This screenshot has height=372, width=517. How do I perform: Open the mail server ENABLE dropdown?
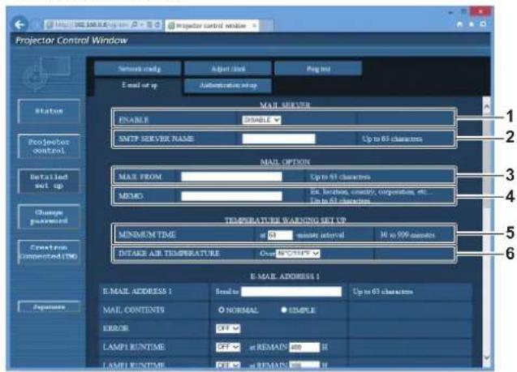(261, 120)
